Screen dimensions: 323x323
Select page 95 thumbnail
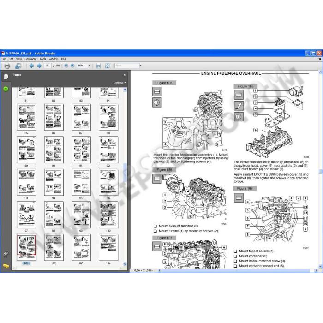(81, 182)
